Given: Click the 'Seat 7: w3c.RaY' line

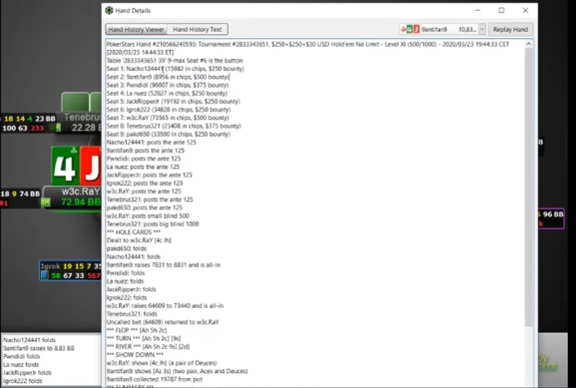Looking at the screenshot, I should click(x=168, y=118).
